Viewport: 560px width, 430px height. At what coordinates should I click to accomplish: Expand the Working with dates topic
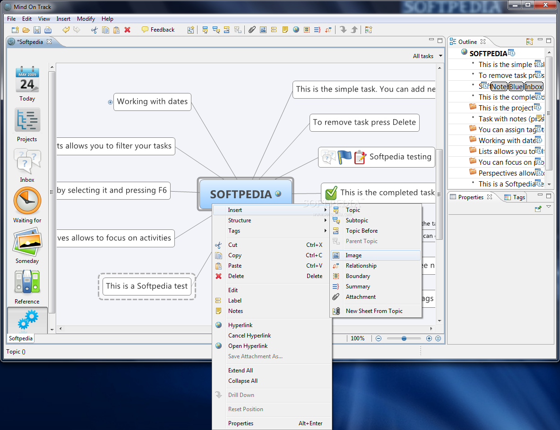111,102
